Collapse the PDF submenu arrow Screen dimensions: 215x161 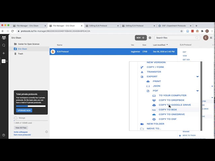pos(198,91)
